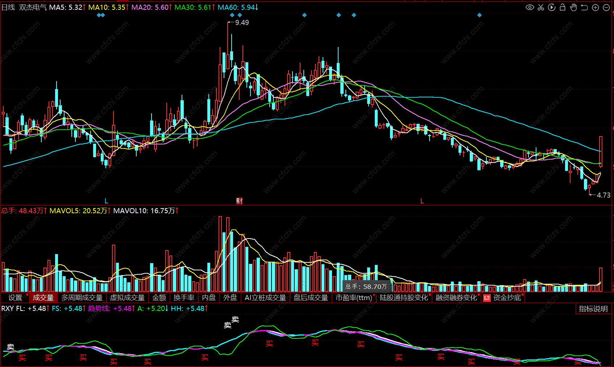Click the MAVOL5: 20.52万 label
This screenshot has width=614, height=367.
pyautogui.click(x=80, y=211)
